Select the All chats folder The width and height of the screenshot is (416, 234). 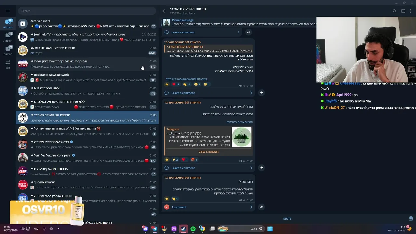pyautogui.click(x=8, y=24)
